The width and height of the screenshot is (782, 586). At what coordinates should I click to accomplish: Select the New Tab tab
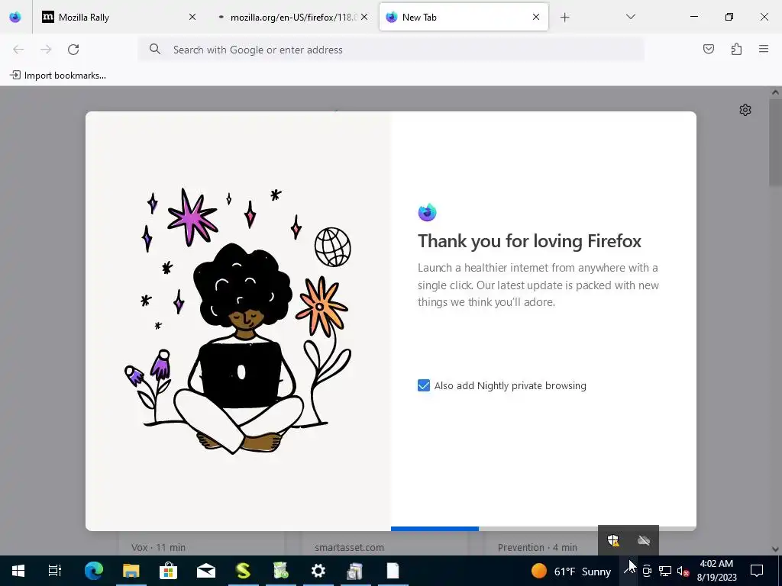pyautogui.click(x=464, y=17)
